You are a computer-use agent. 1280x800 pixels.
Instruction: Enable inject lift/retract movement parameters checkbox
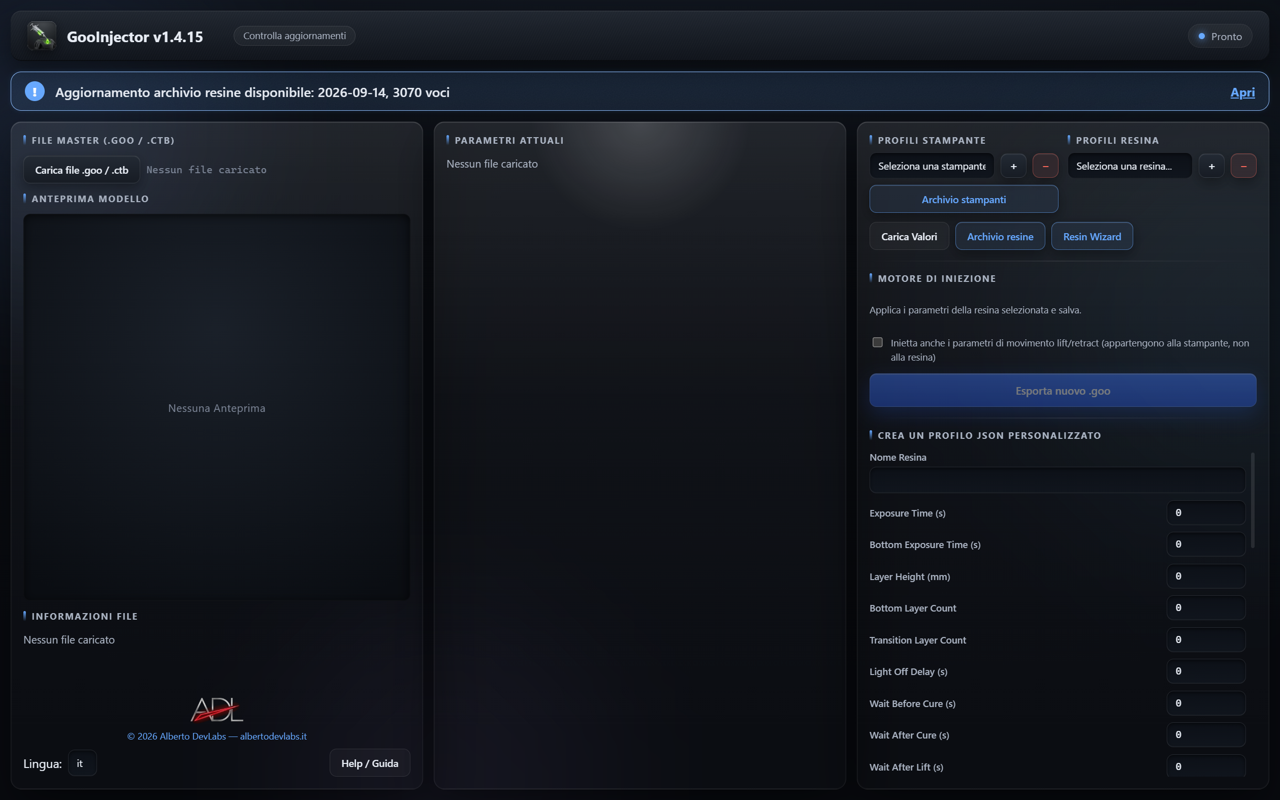point(878,342)
